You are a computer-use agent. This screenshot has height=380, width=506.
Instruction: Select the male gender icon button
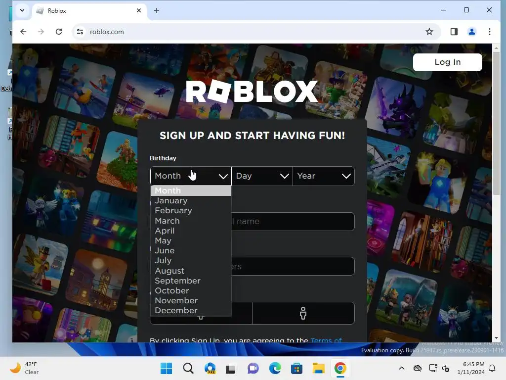(x=303, y=313)
